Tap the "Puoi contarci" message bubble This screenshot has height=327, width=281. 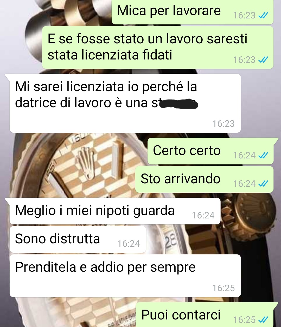(x=205, y=315)
